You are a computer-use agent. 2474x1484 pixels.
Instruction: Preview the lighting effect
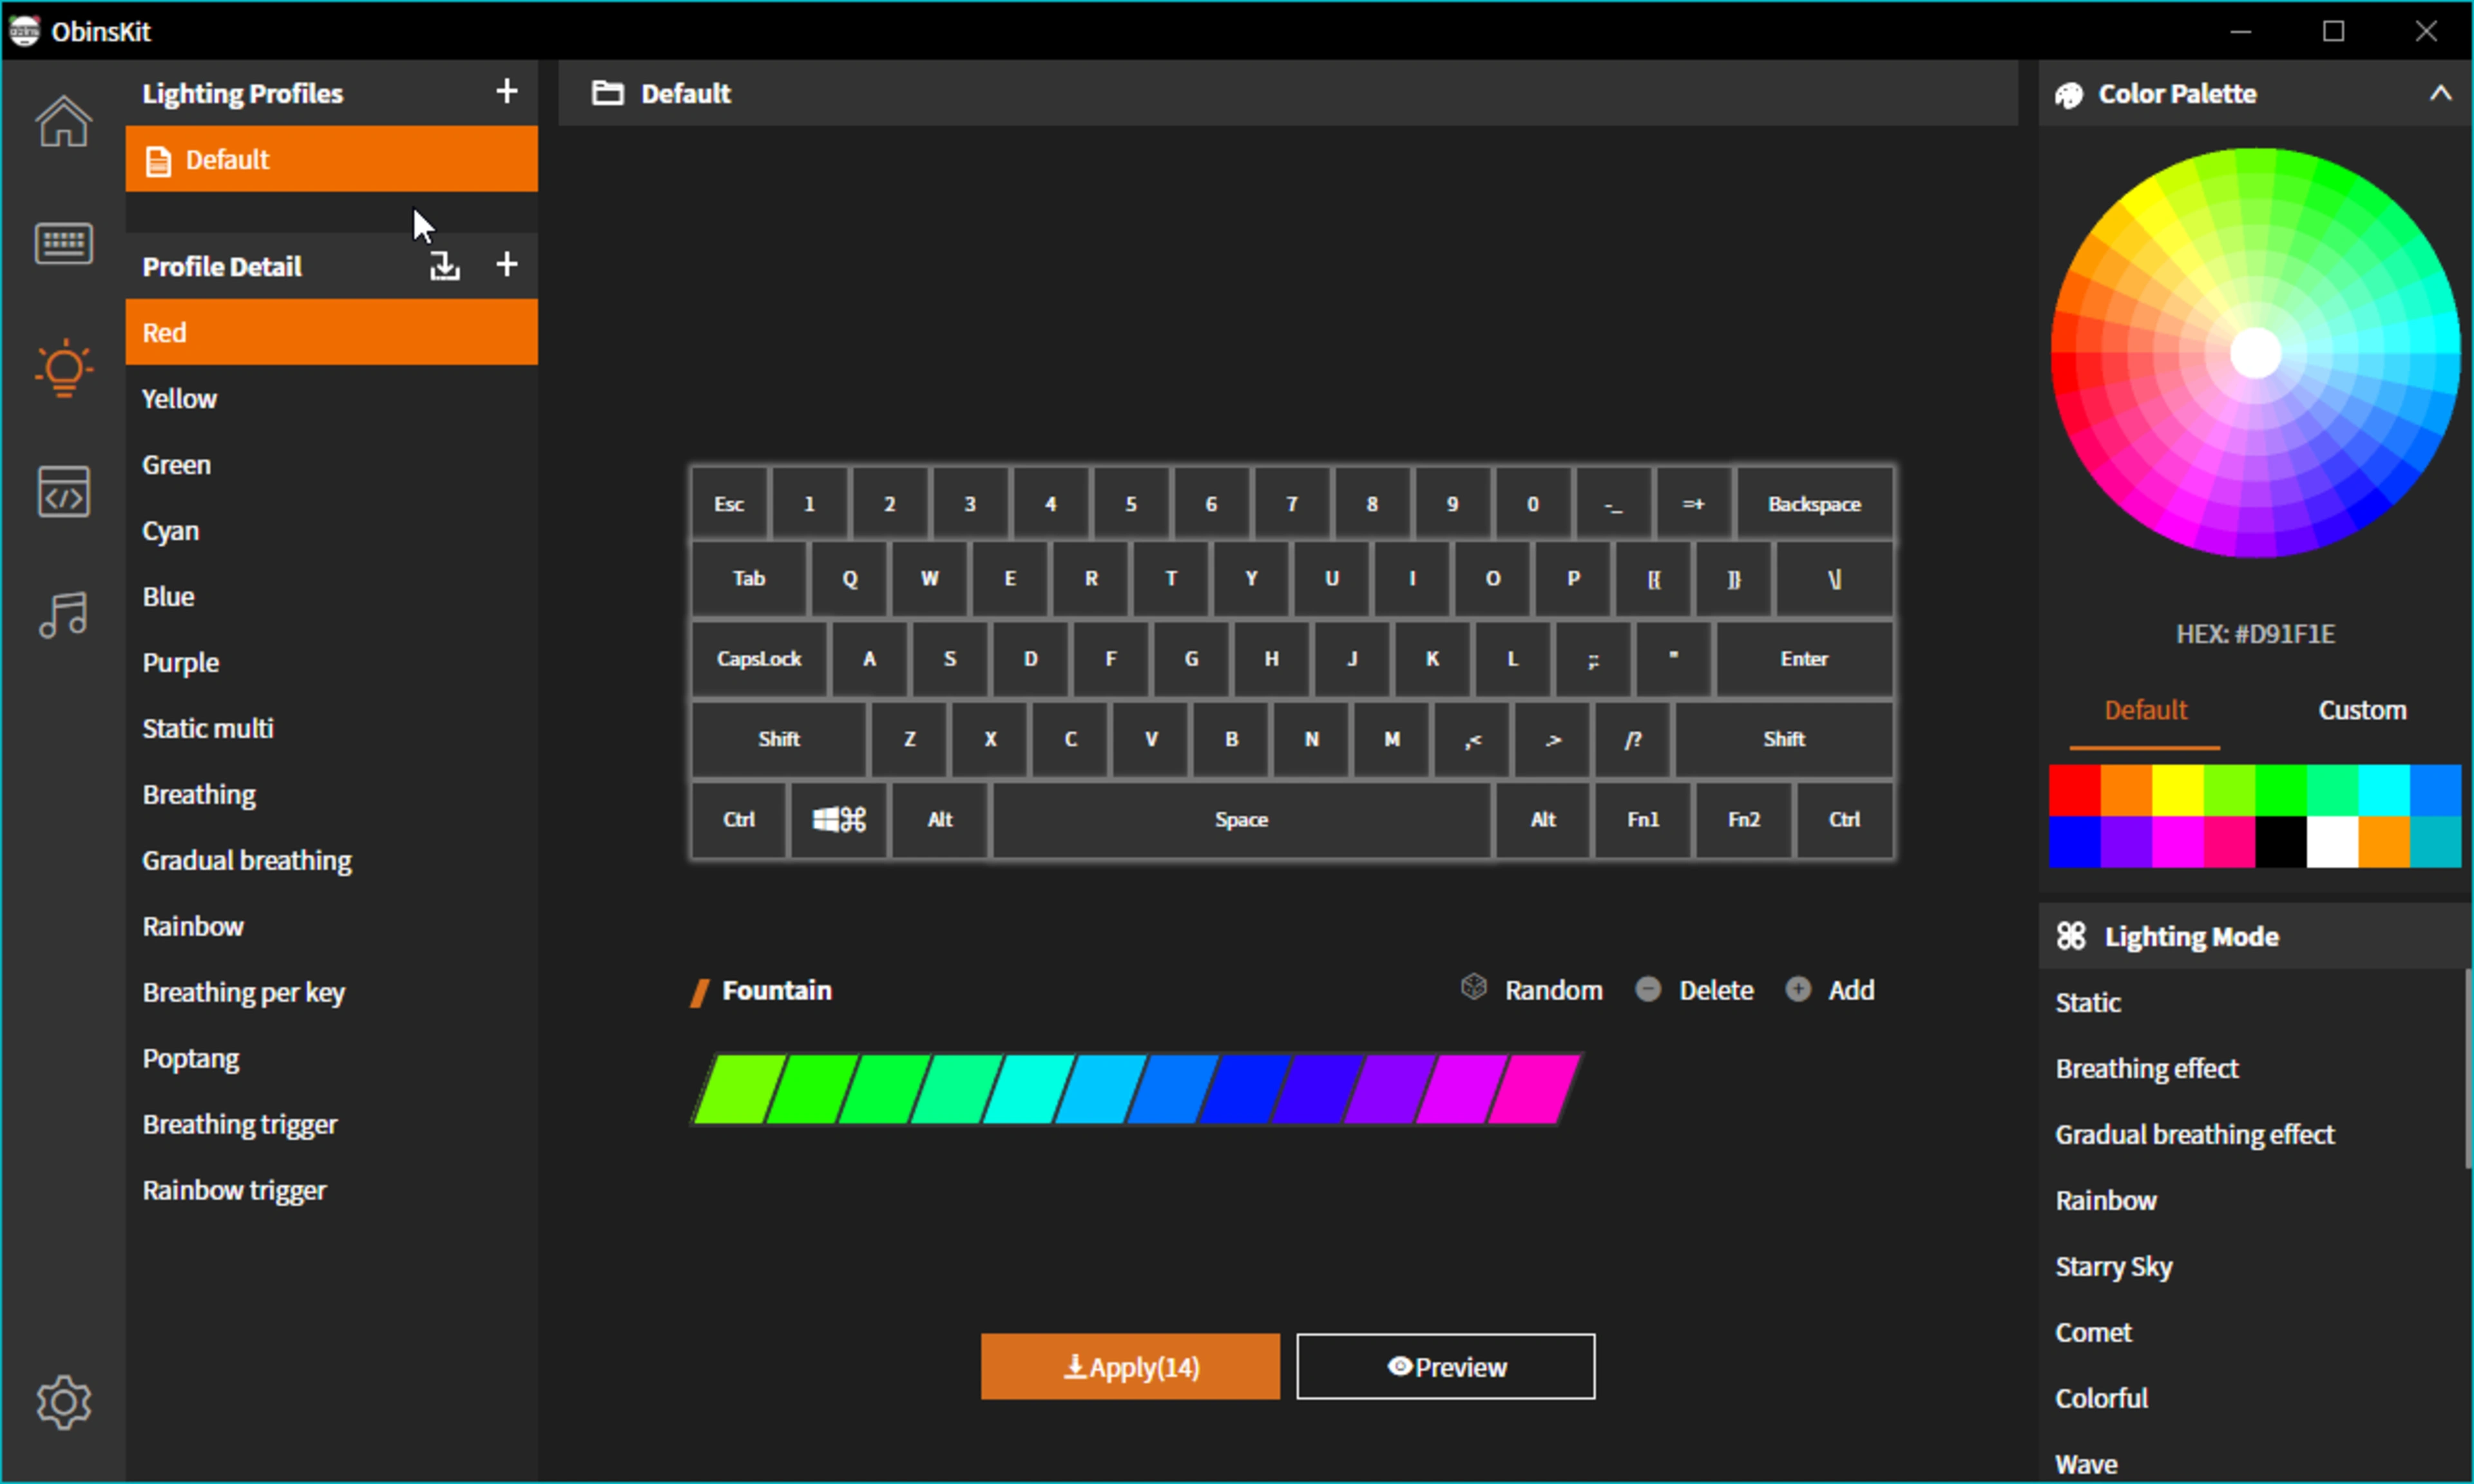[x=1445, y=1366]
